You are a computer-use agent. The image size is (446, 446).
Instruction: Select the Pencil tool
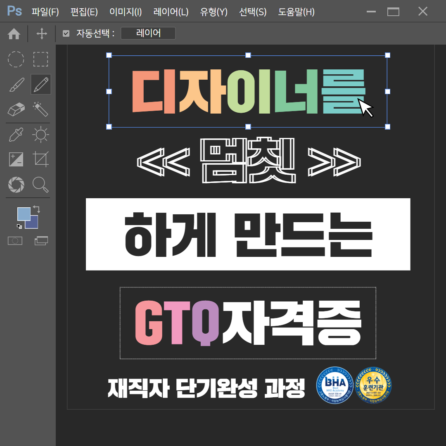click(x=40, y=84)
